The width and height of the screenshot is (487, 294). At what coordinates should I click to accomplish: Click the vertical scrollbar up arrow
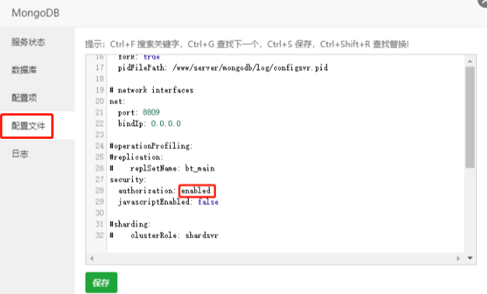click(470, 61)
